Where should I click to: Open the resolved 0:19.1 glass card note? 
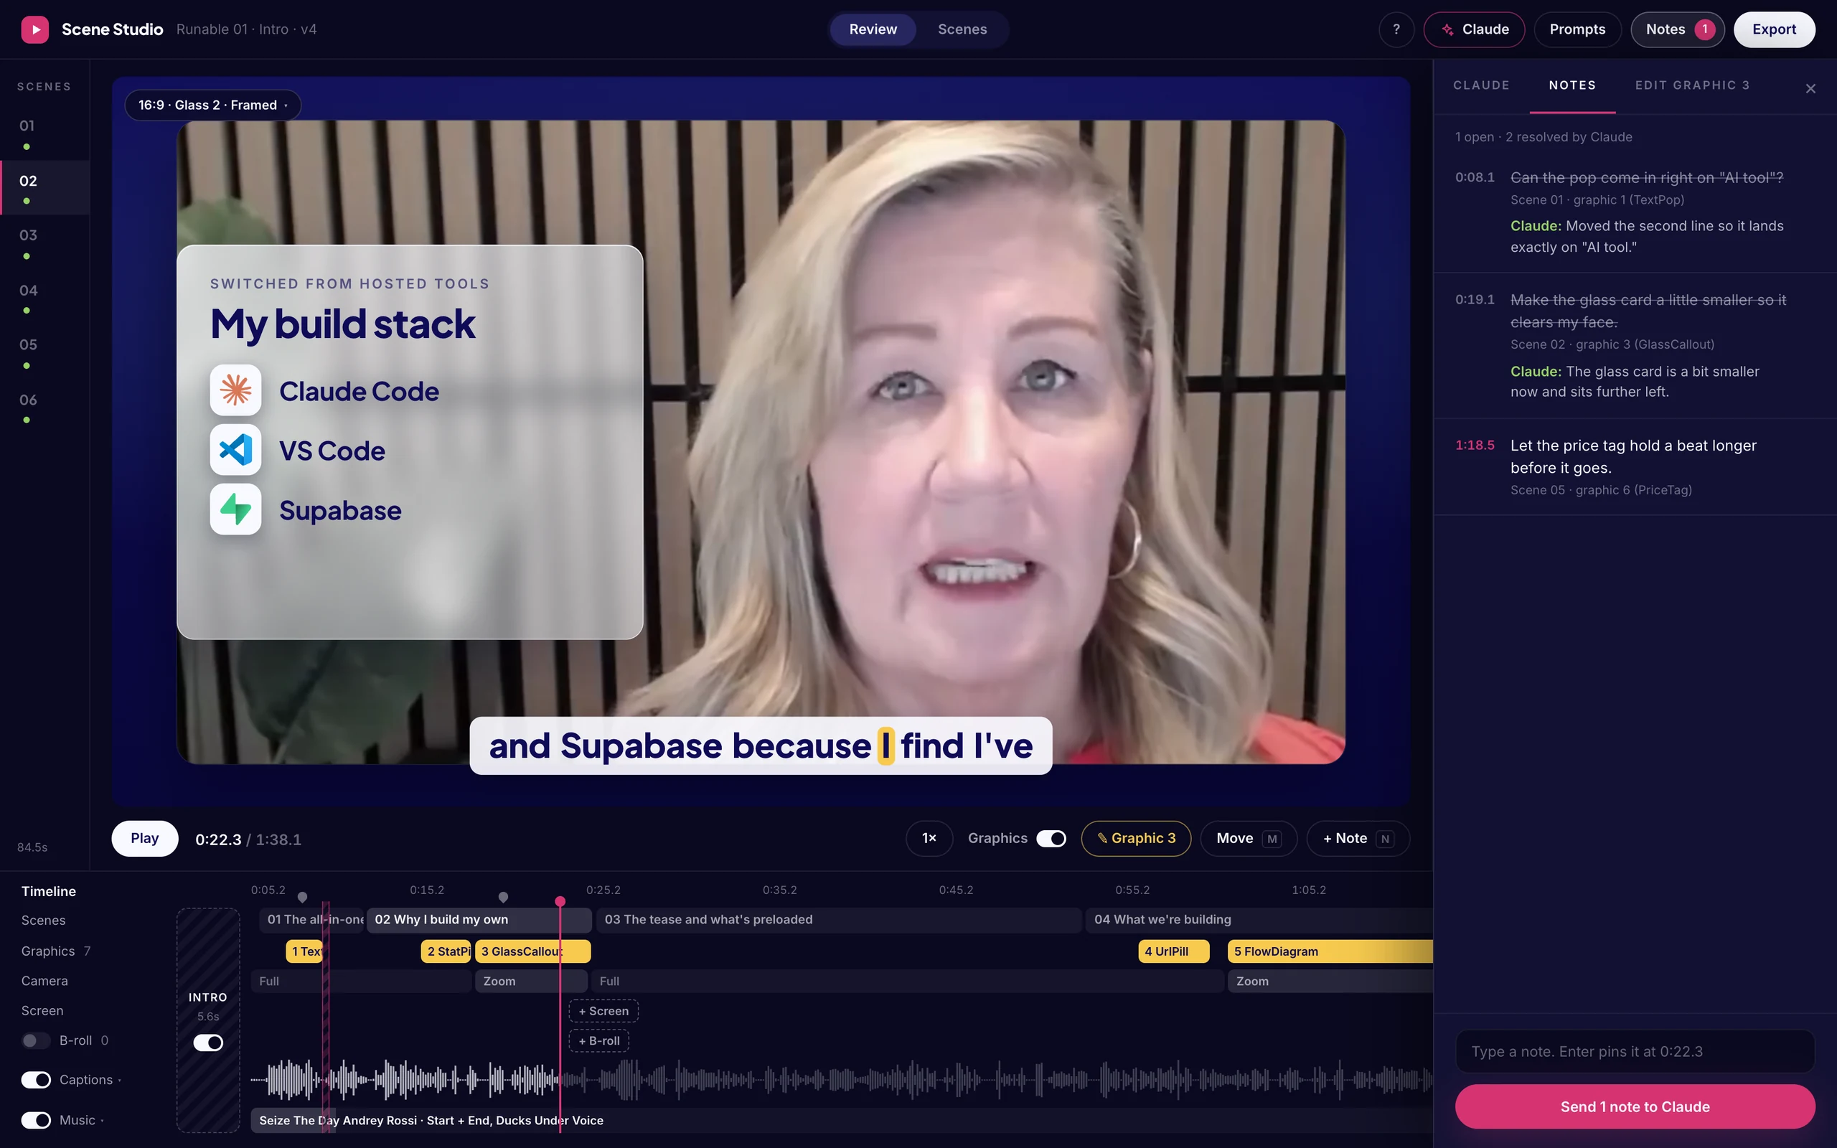point(1635,345)
